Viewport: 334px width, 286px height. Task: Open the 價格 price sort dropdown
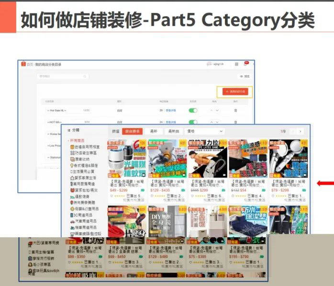[x=205, y=131]
